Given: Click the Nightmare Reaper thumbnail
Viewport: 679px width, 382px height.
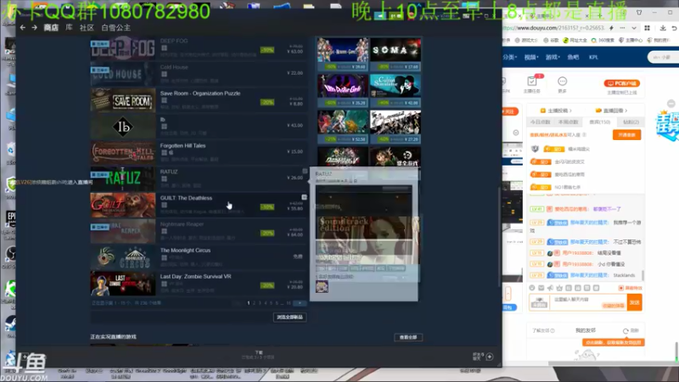Looking at the screenshot, I should [123, 231].
